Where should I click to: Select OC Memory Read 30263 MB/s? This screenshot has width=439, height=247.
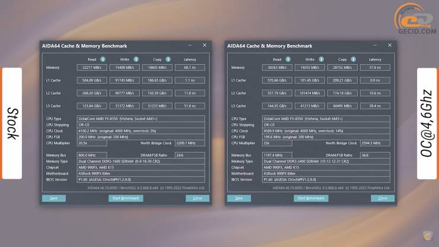tap(277, 68)
